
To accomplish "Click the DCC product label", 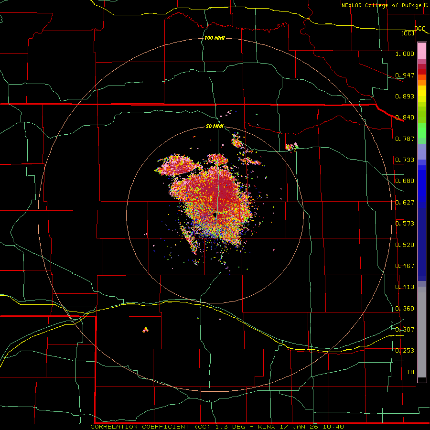I will click(420, 29).
